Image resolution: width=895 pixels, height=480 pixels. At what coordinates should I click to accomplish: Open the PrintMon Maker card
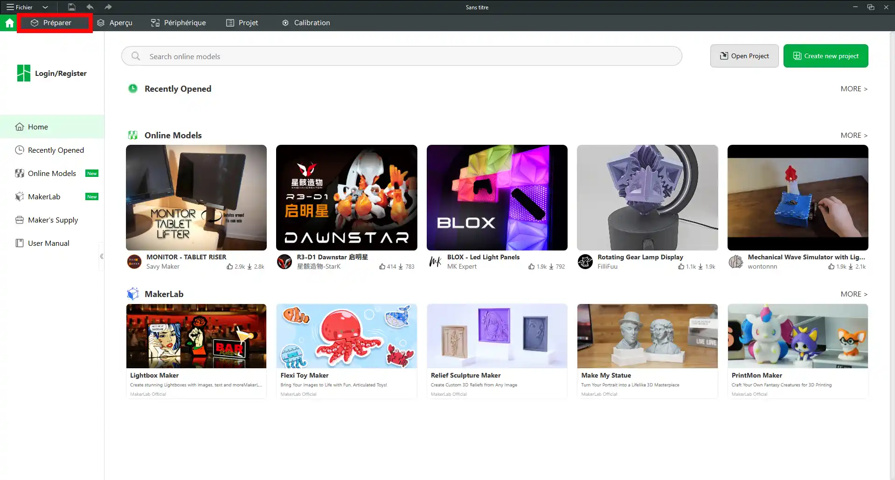pyautogui.click(x=798, y=352)
